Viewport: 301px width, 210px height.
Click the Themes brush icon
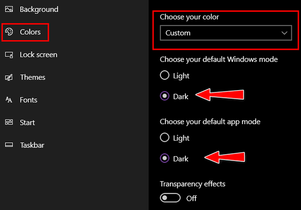click(9, 77)
